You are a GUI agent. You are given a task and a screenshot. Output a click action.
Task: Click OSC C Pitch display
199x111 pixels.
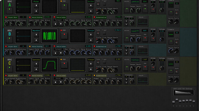[x=143, y=80]
